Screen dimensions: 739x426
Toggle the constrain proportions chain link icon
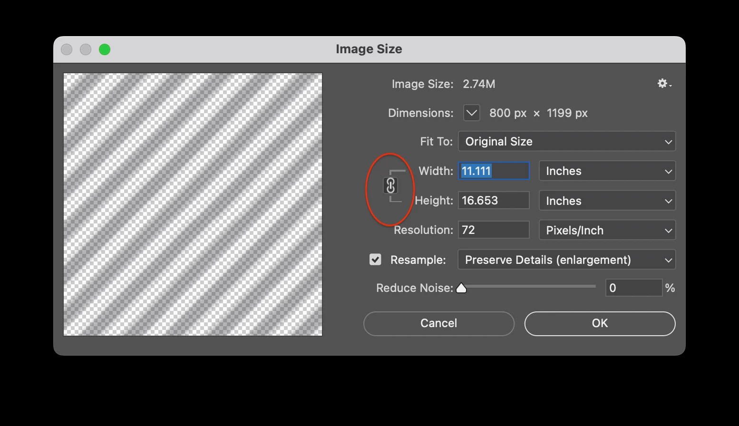pos(390,185)
